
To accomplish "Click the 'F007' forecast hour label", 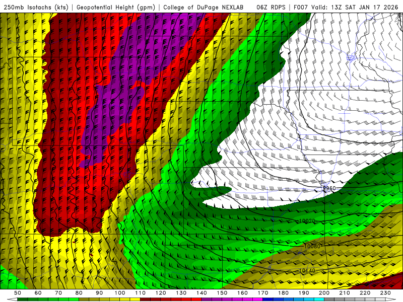I will 301,7.
